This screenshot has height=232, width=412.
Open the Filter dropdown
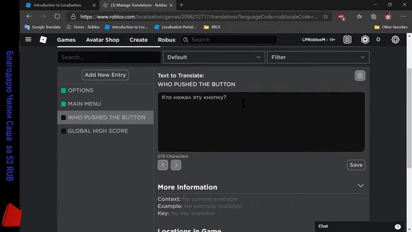coord(318,57)
